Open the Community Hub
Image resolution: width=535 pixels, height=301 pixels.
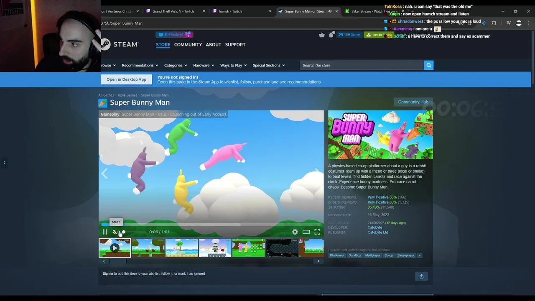coord(413,102)
